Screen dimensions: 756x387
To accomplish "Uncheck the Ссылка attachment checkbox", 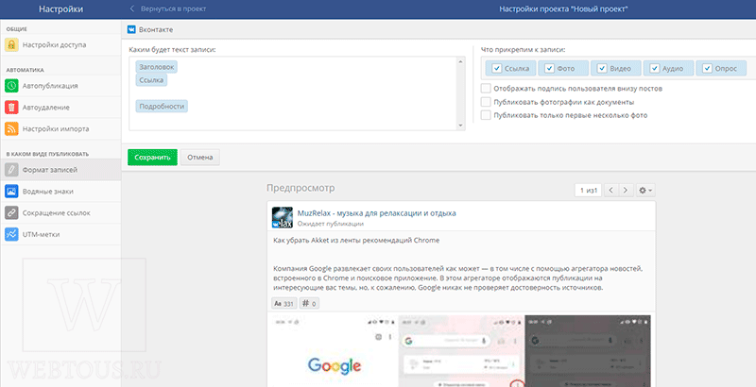I will 497,68.
